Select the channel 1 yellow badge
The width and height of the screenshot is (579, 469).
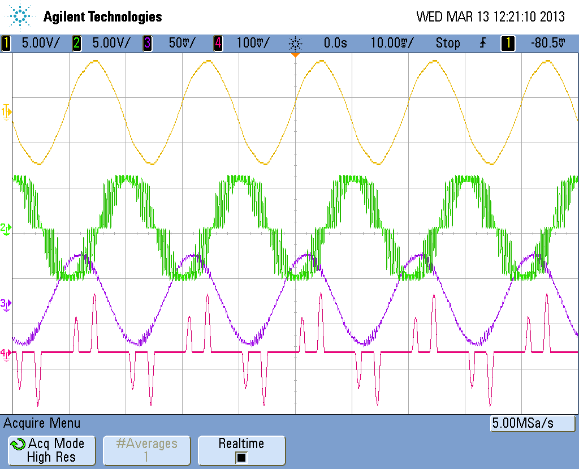[6, 43]
